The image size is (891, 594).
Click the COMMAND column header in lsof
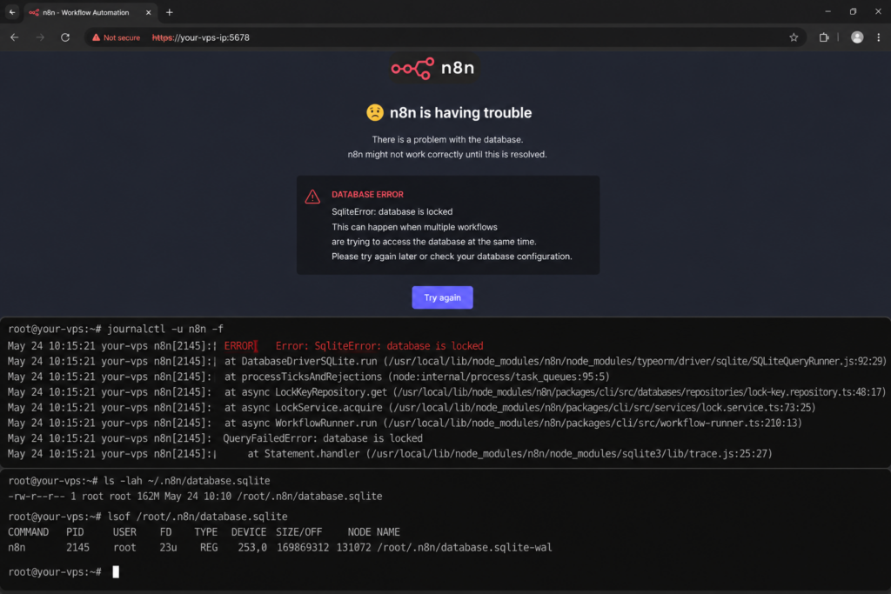[x=28, y=532]
